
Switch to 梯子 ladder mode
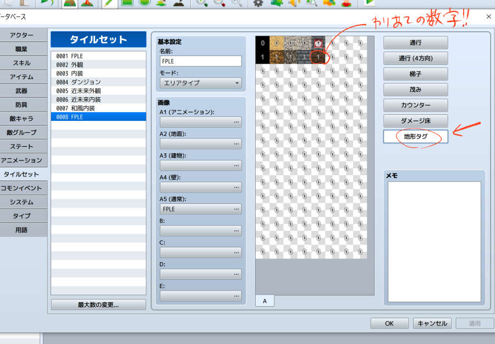pyautogui.click(x=415, y=74)
